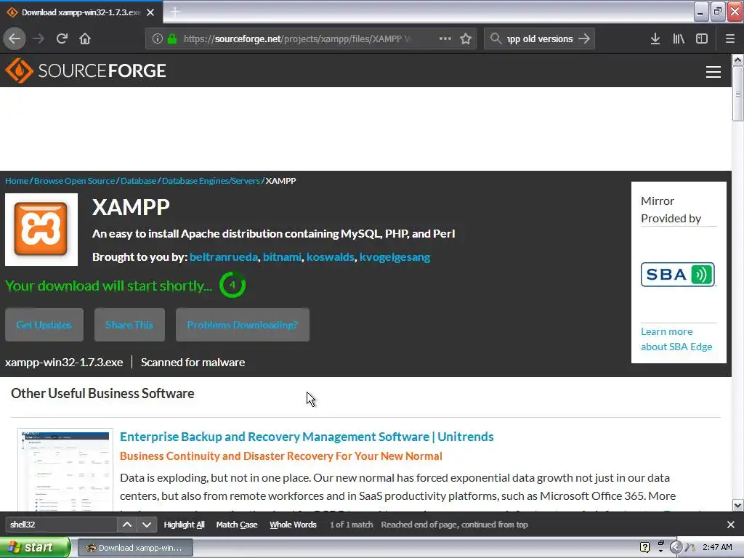This screenshot has width=744, height=558.
Task: Open the Home breadcrumb link
Action: 17,181
